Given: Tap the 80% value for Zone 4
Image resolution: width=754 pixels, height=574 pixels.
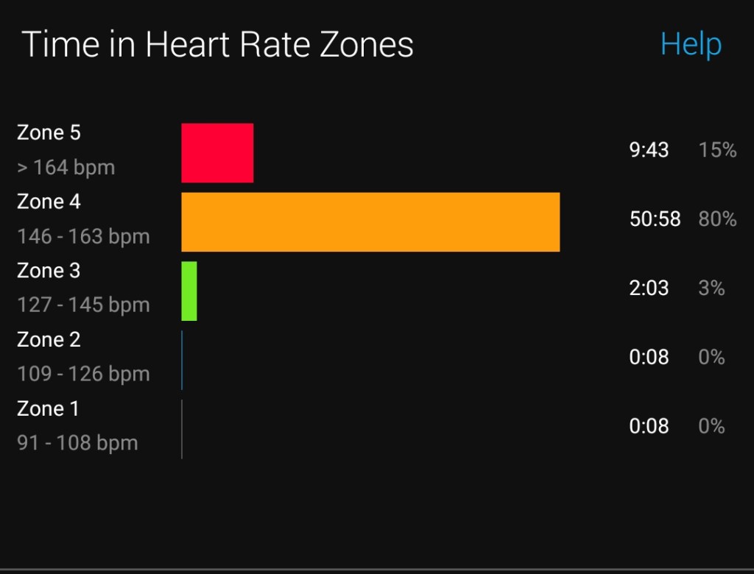Looking at the screenshot, I should pyautogui.click(x=717, y=219).
